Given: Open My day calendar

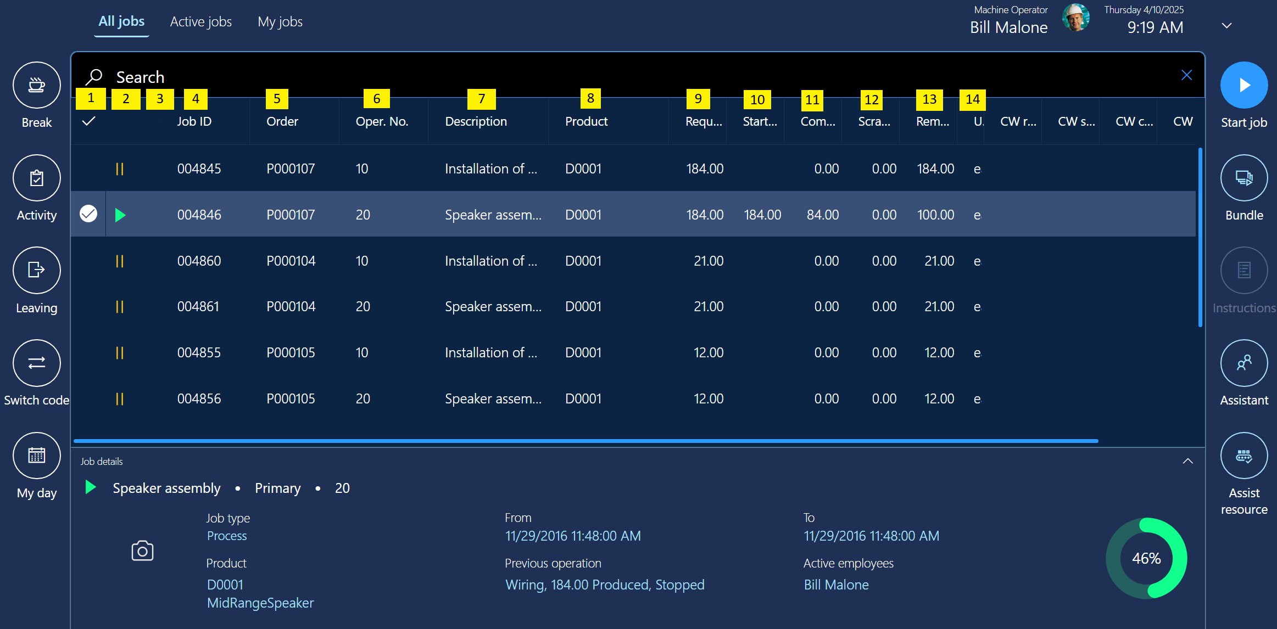Looking at the screenshot, I should [36, 456].
